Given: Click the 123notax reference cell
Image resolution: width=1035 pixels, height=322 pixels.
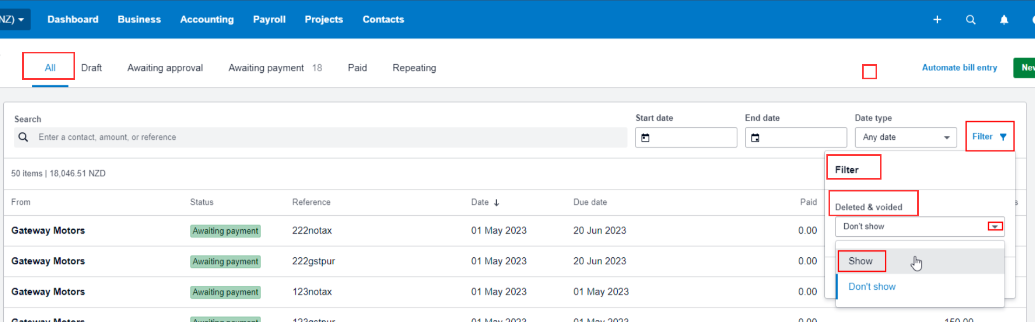Looking at the screenshot, I should [312, 292].
